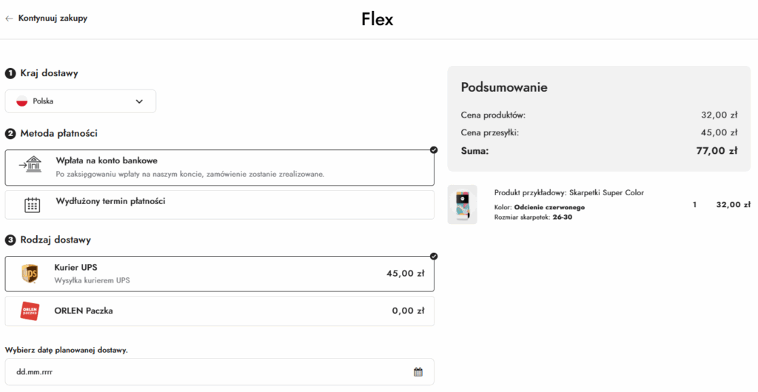Click the back arrow beside Kontynuuj zakupy

click(x=10, y=18)
